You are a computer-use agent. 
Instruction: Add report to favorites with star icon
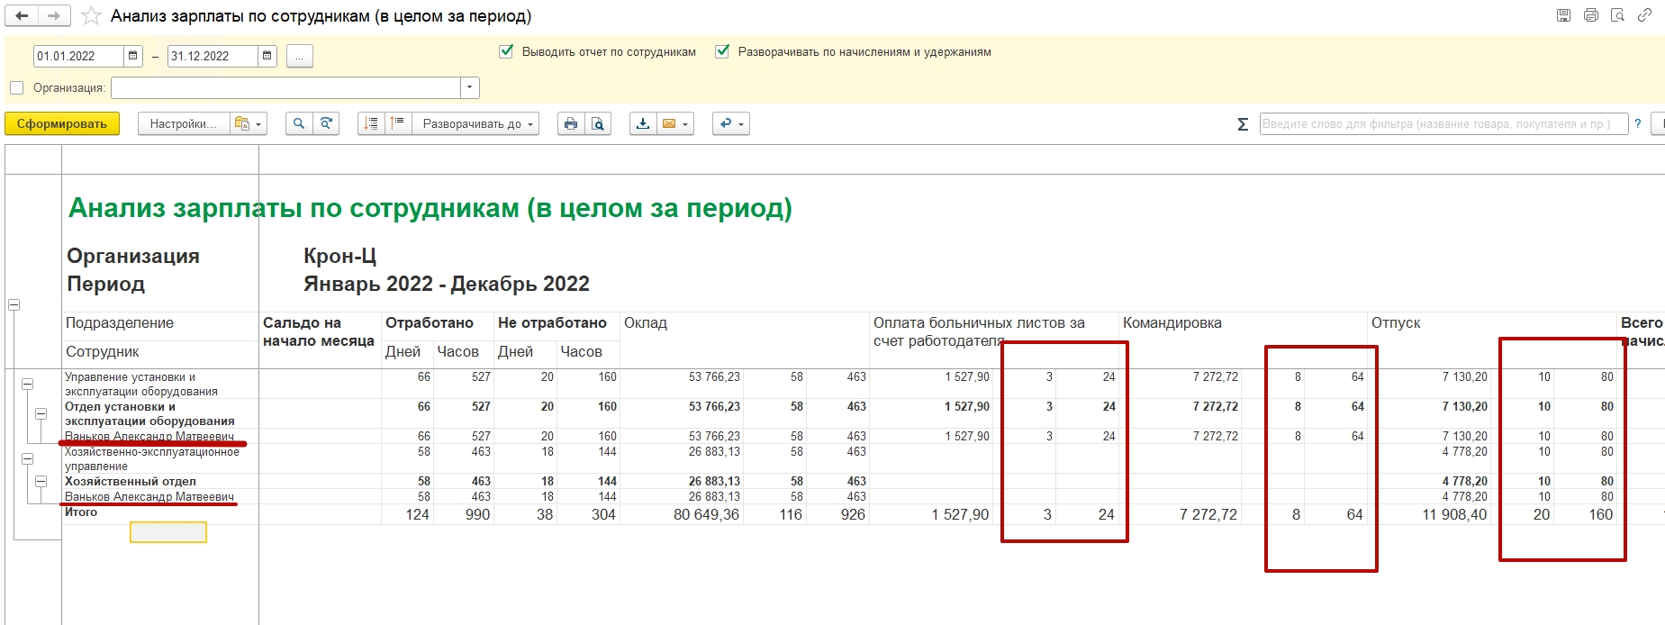coord(91,16)
